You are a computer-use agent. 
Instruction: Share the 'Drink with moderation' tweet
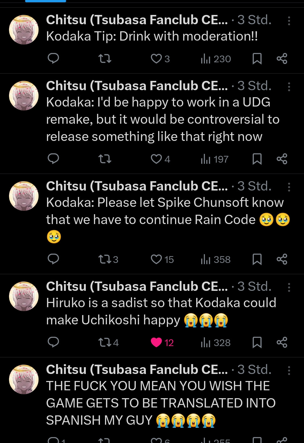point(282,59)
